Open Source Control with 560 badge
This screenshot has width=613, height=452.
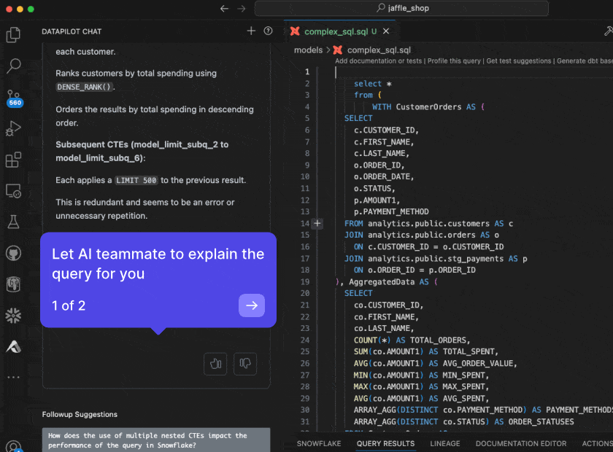(13, 97)
